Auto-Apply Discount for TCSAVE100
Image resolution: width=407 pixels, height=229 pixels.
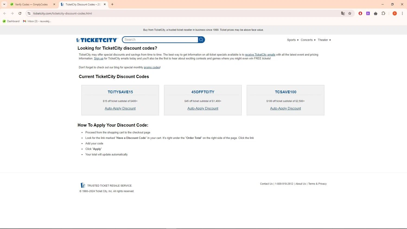point(285,108)
